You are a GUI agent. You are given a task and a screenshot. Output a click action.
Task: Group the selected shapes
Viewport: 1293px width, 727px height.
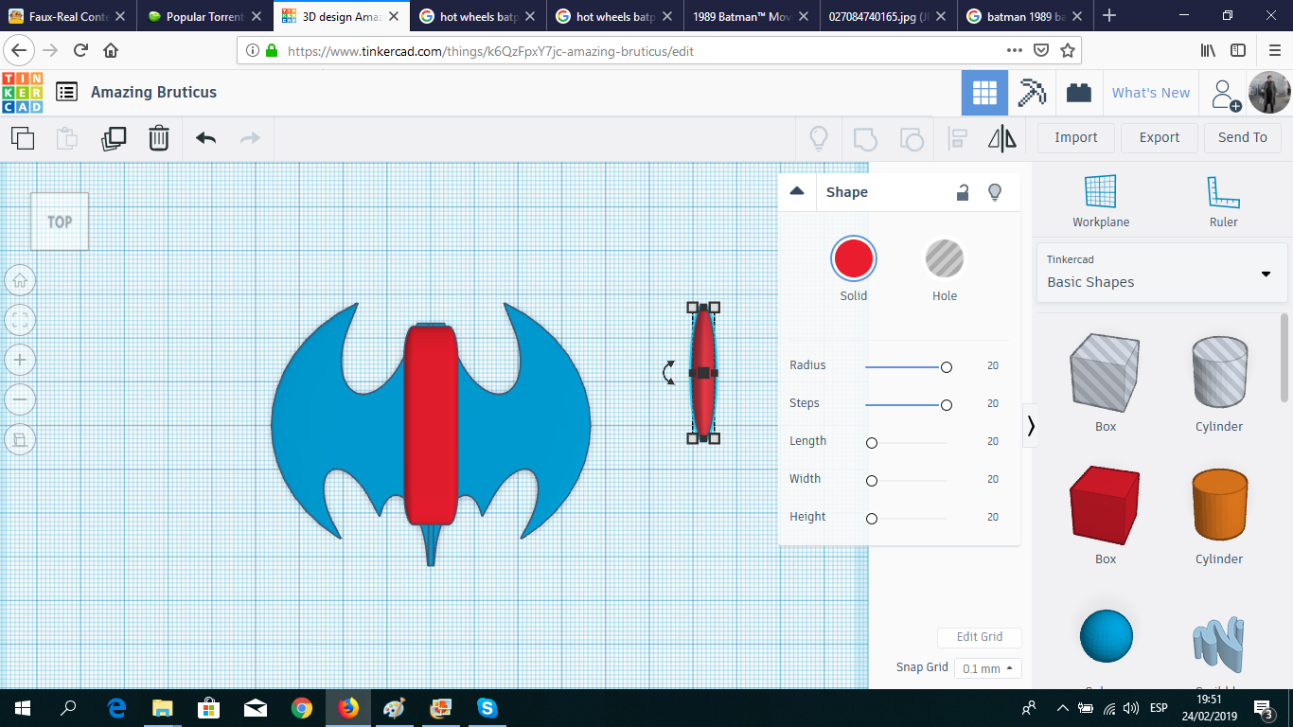tap(863, 138)
